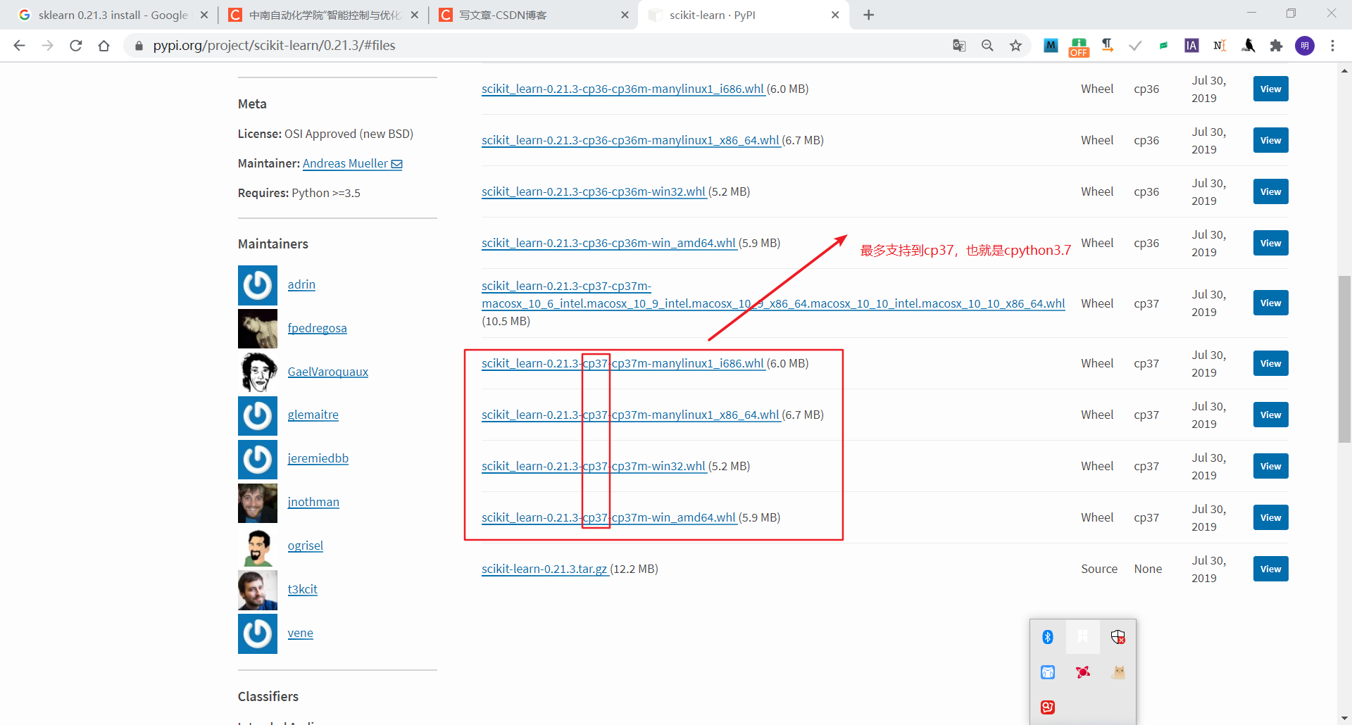
Task: Click the Notion-style N extension icon
Action: [1220, 46]
